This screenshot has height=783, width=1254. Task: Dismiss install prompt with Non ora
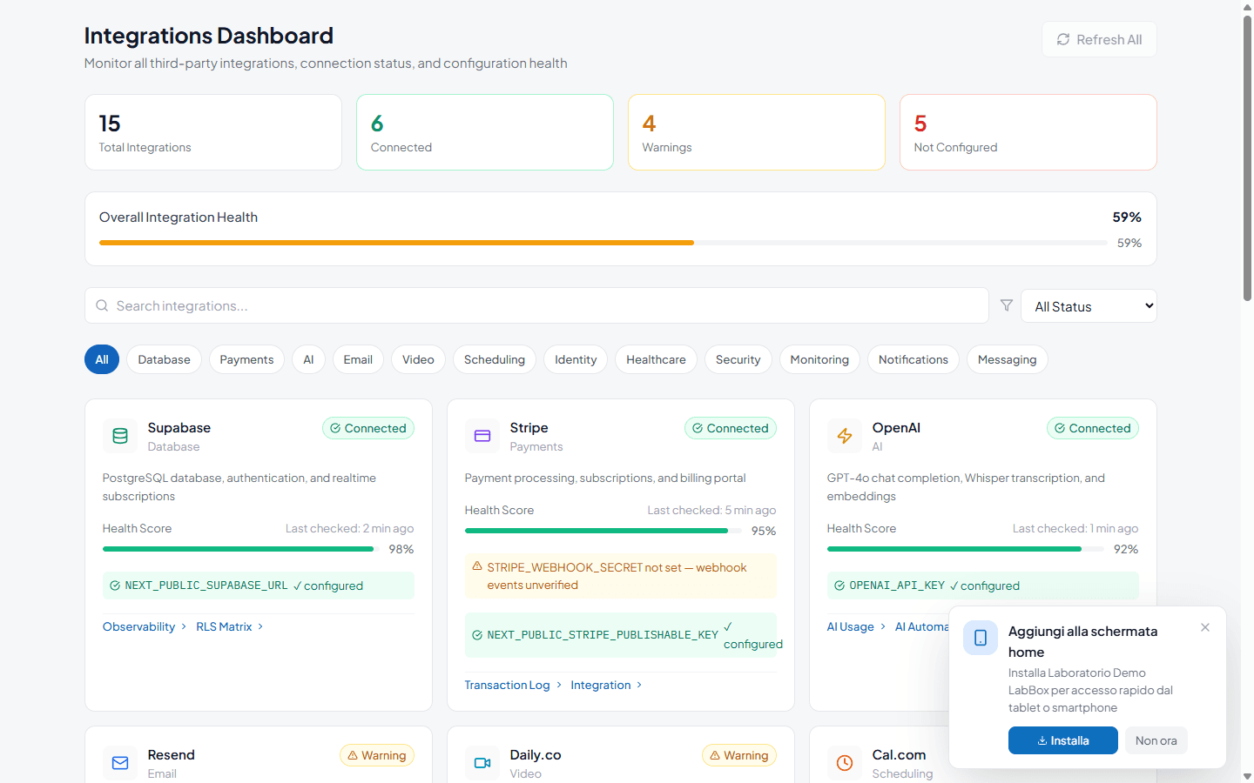(1156, 740)
